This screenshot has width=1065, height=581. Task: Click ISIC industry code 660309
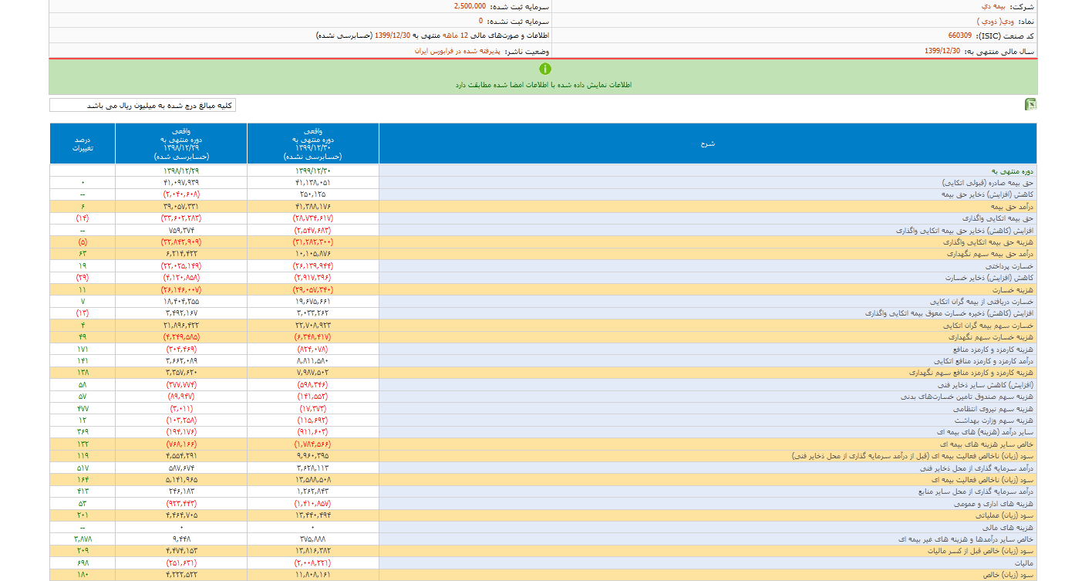pos(959,35)
